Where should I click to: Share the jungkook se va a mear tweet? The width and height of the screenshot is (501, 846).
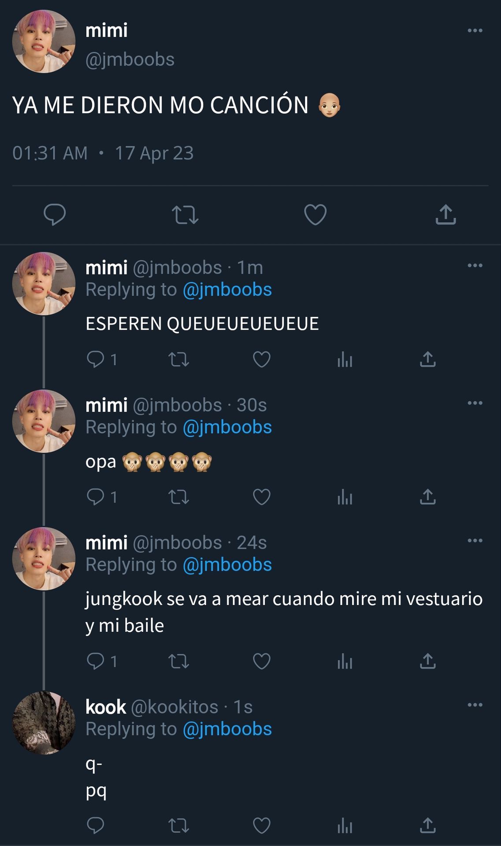pyautogui.click(x=428, y=661)
